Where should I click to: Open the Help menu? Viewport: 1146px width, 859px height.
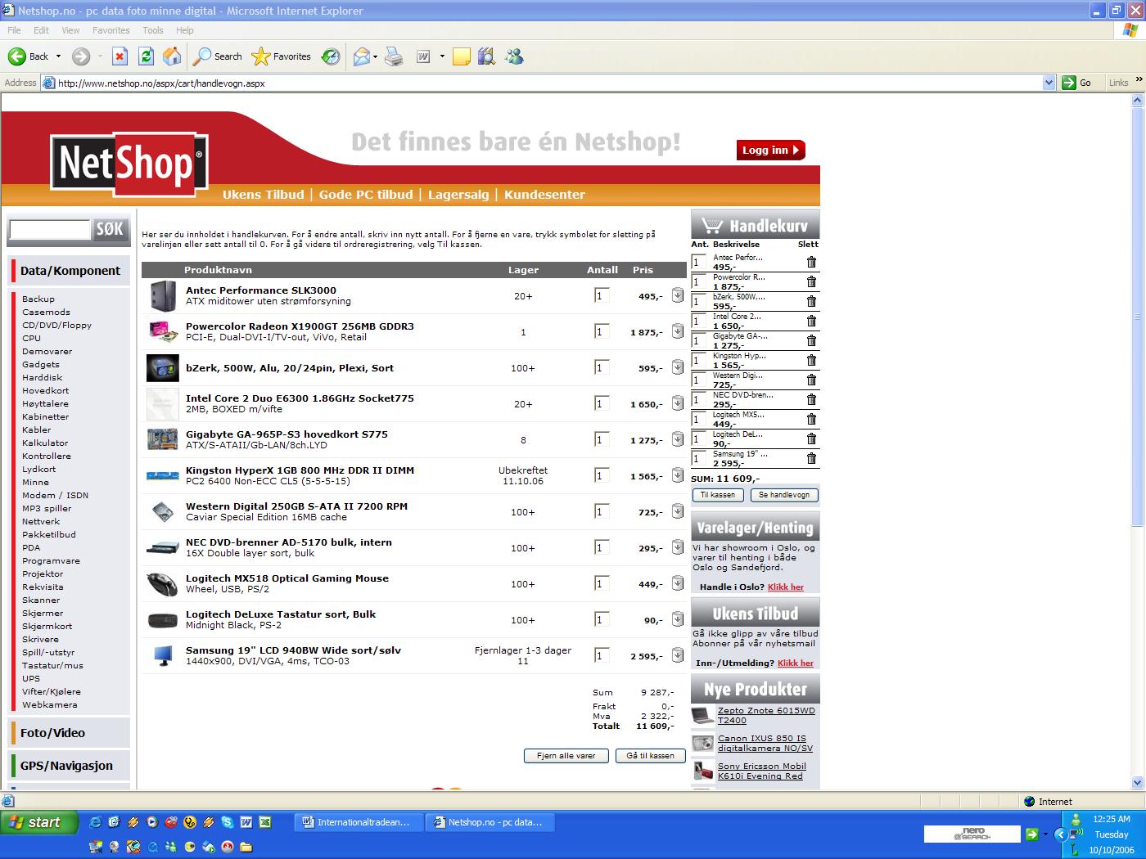point(185,30)
